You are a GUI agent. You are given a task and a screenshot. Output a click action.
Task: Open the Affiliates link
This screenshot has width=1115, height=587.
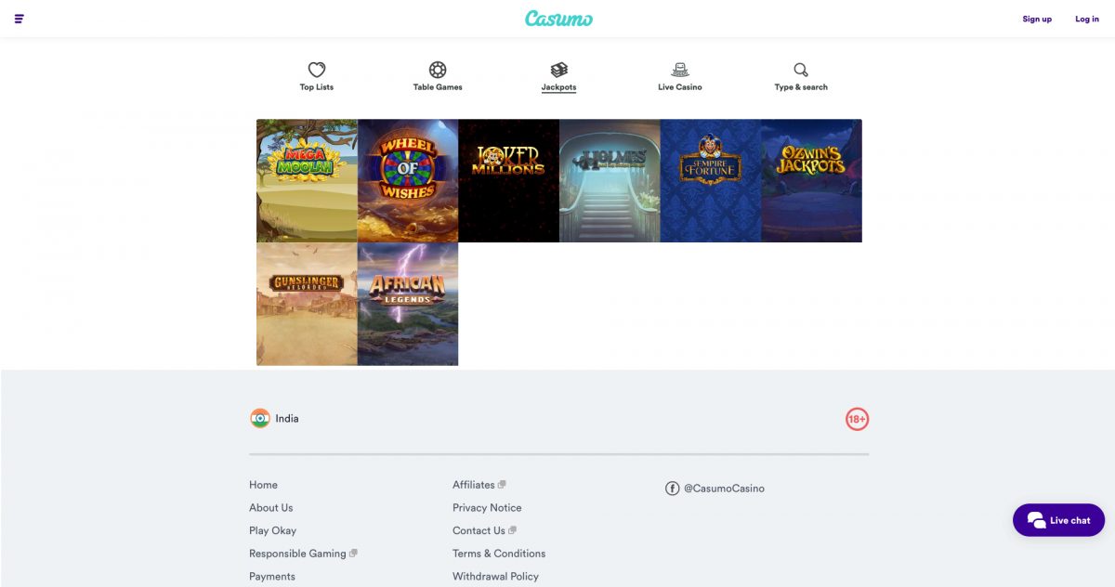click(x=473, y=485)
